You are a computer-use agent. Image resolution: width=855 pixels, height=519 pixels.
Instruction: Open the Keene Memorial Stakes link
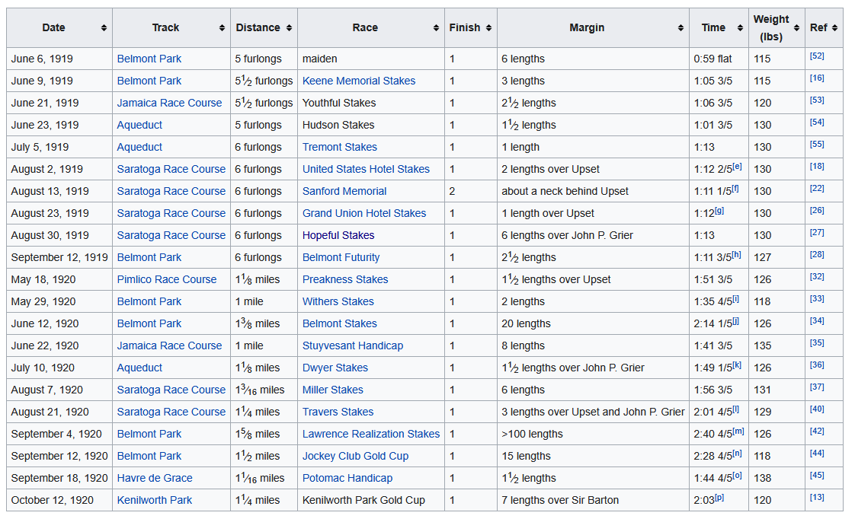click(x=359, y=81)
